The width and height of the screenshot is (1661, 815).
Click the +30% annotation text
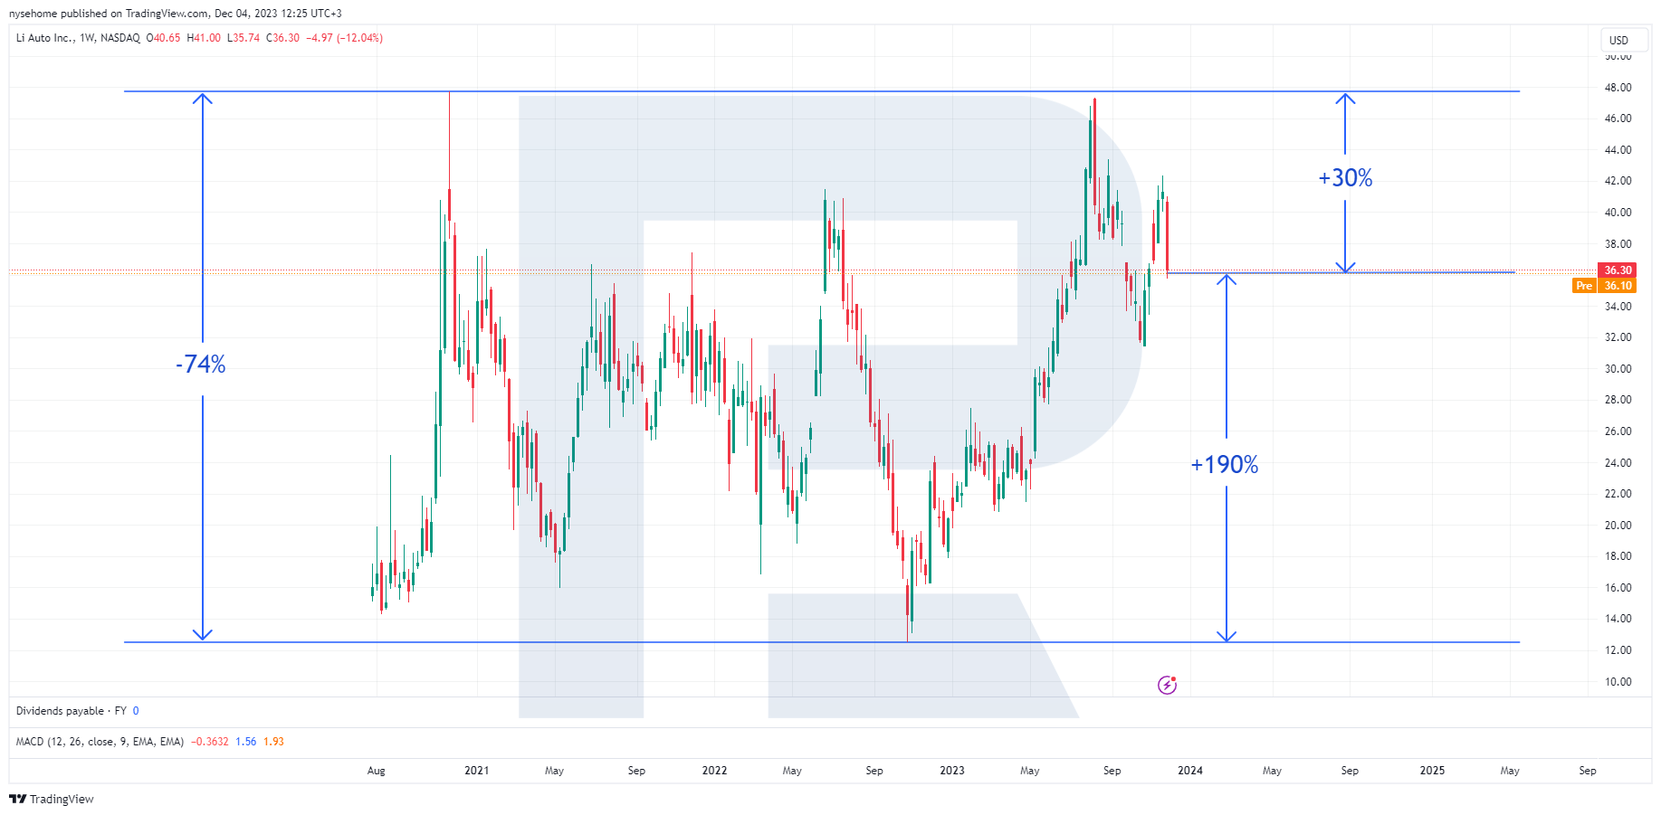coord(1345,177)
